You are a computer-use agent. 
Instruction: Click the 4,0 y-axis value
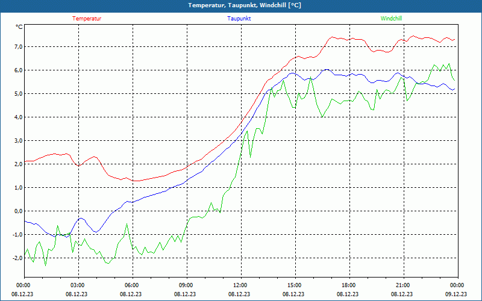[18, 117]
